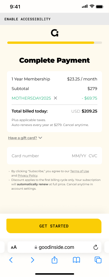Go back with Safari back arrow
109x277 pixels.
coord(11,260)
